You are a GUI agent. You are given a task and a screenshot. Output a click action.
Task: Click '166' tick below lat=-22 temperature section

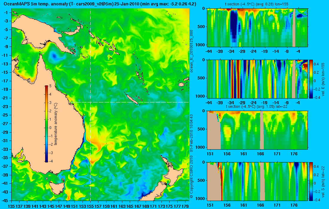(261, 154)
